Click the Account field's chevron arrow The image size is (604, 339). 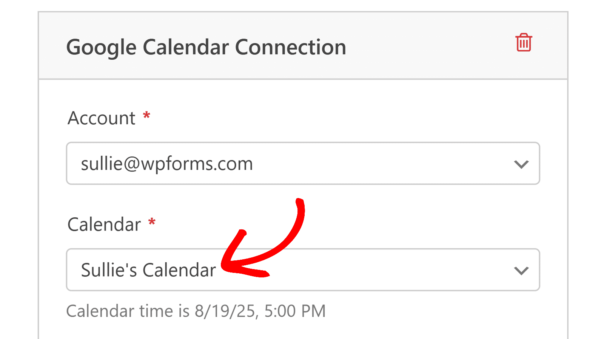pos(521,164)
